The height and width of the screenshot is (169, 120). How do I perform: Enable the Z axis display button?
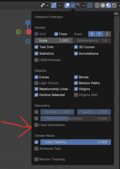coord(107,34)
